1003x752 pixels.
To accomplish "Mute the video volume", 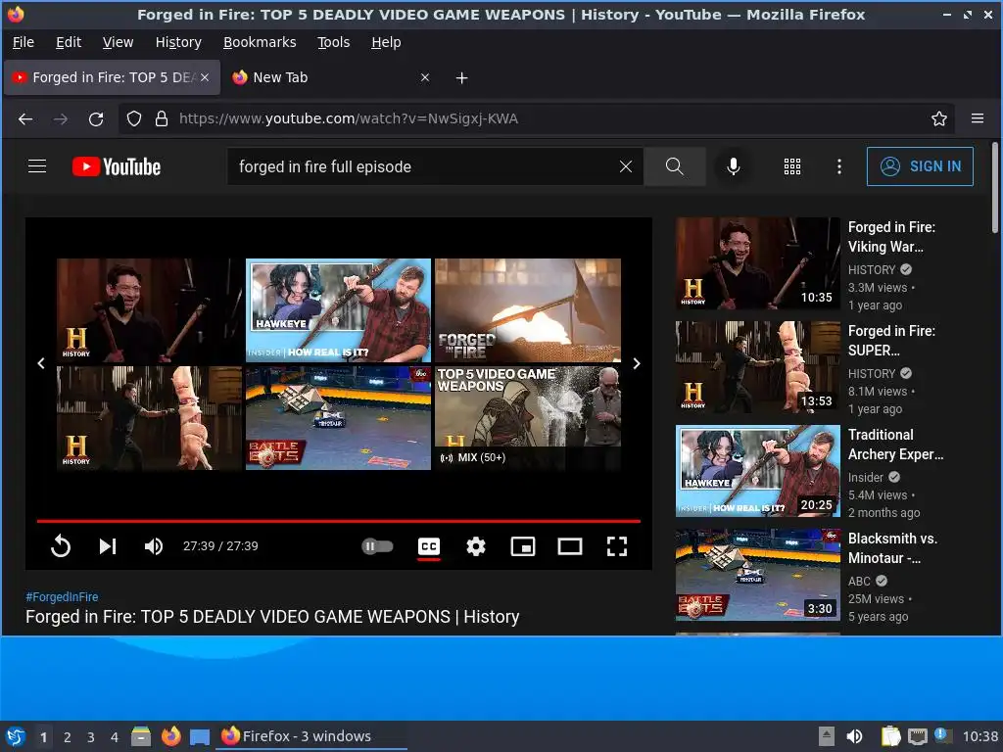I will [x=154, y=546].
